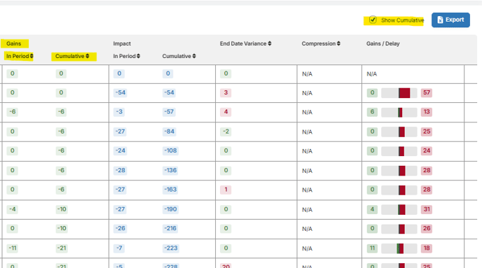Click the gains badge 11 in Gains / Delay
The width and height of the screenshot is (482, 268).
[372, 248]
